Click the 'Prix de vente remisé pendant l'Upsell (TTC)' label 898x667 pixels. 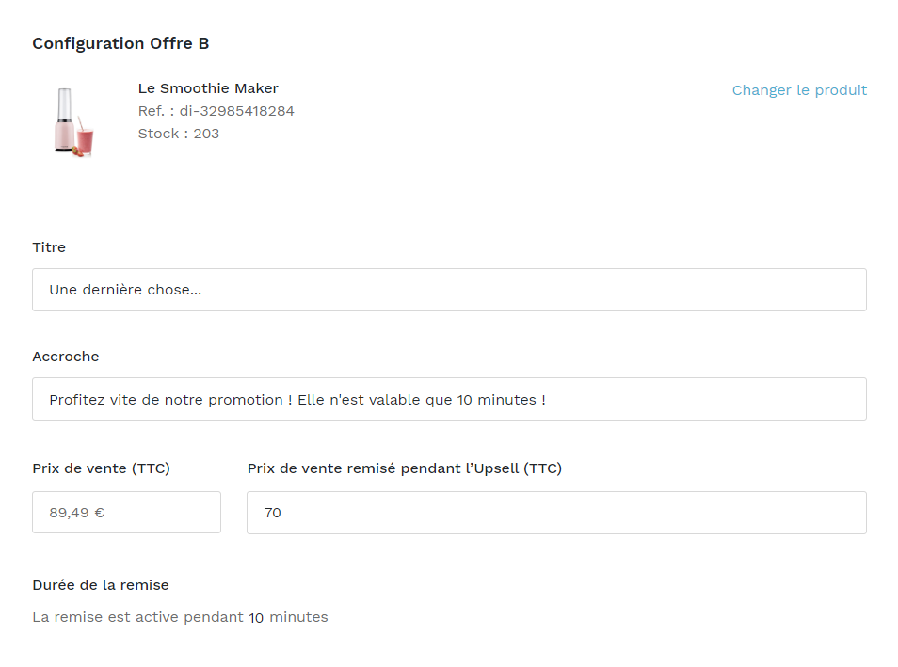tap(405, 468)
